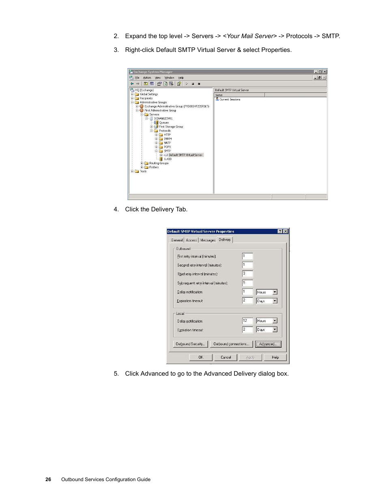The width and height of the screenshot is (387, 501).
Task: Select the POP3 tree item
Action: click(167, 147)
